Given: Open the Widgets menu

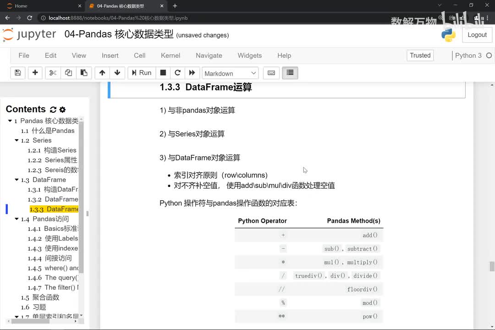Looking at the screenshot, I should [x=250, y=55].
